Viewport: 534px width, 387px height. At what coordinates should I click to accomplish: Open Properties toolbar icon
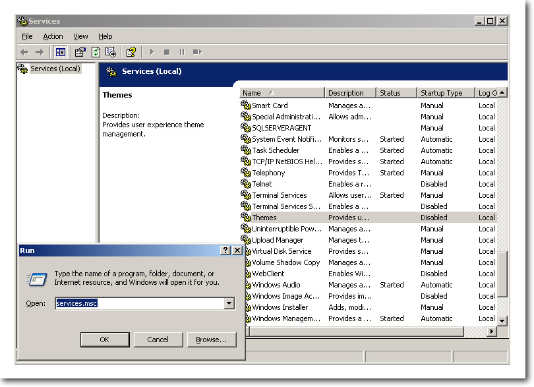coord(80,52)
